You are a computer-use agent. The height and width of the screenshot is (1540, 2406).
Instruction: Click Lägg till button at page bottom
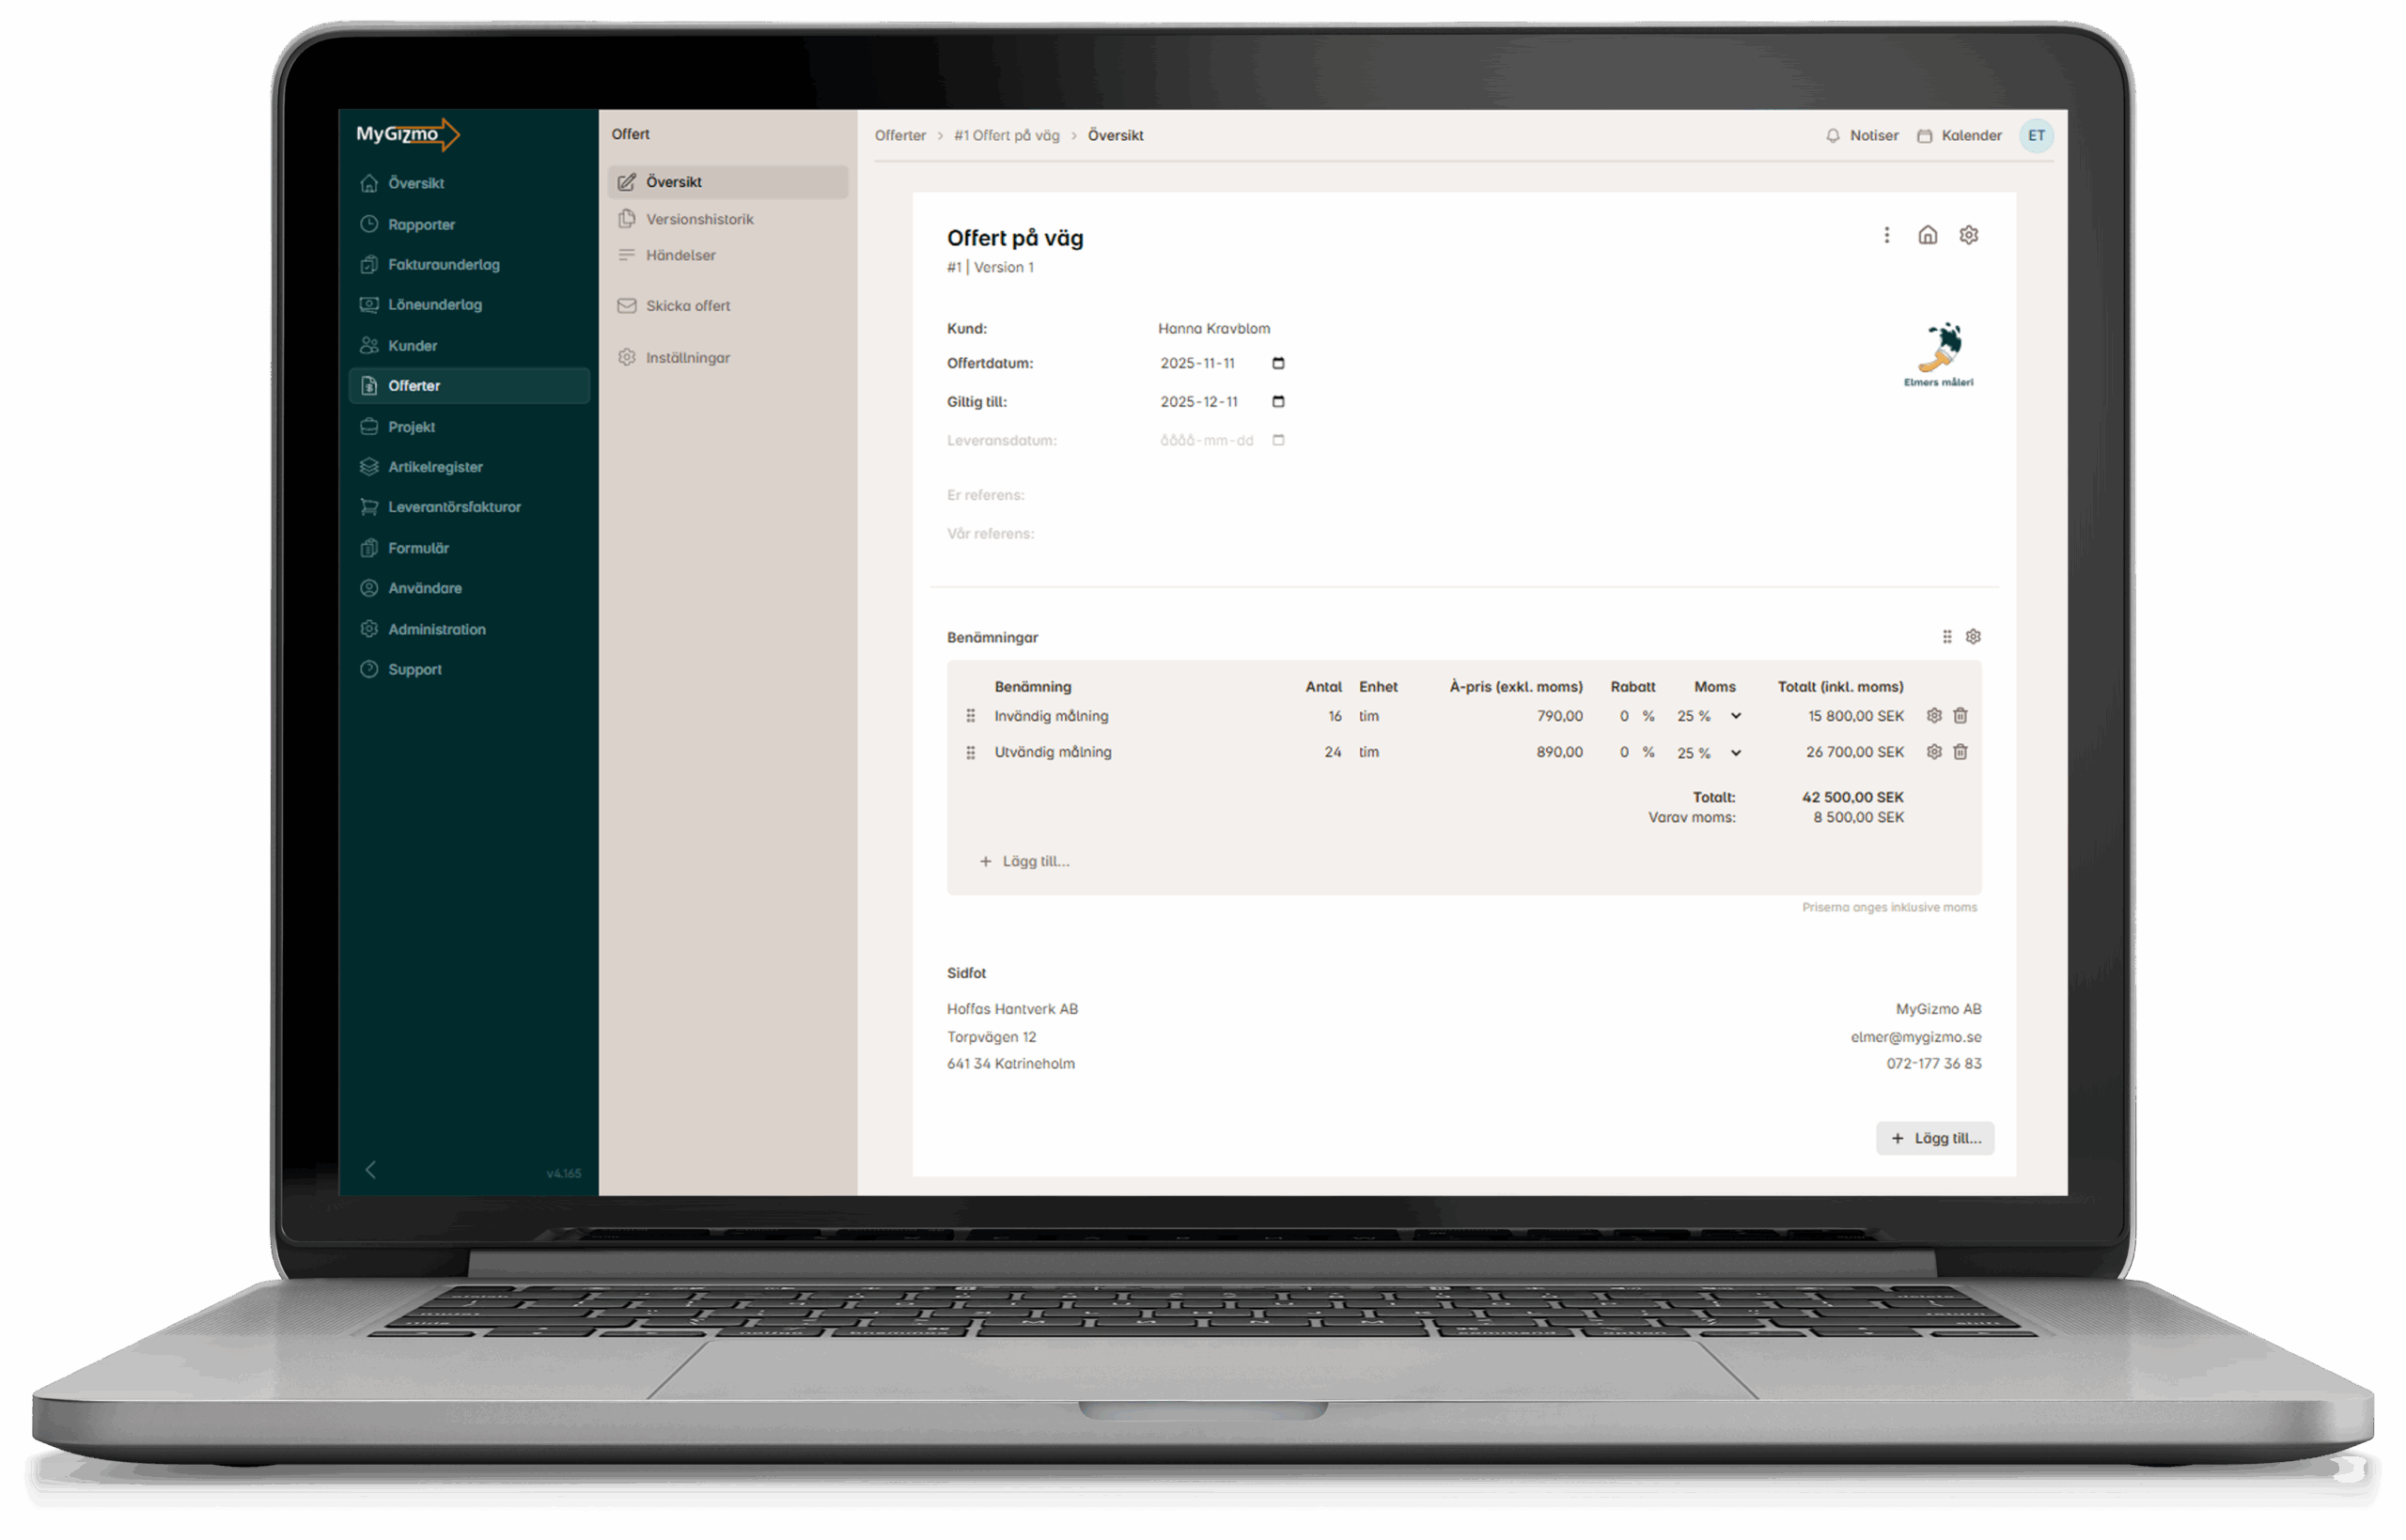pyautogui.click(x=1934, y=1138)
